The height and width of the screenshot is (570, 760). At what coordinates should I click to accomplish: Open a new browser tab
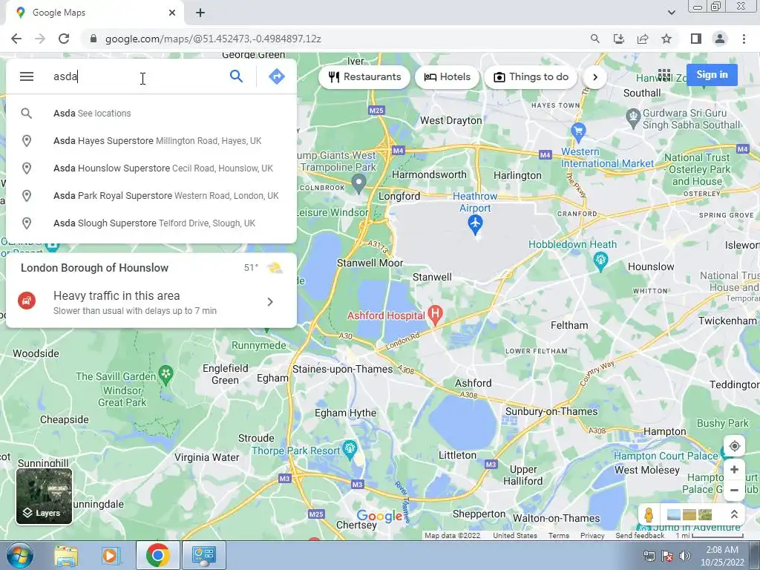coord(200,13)
